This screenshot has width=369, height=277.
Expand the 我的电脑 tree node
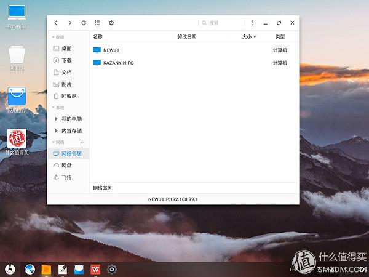click(56, 119)
